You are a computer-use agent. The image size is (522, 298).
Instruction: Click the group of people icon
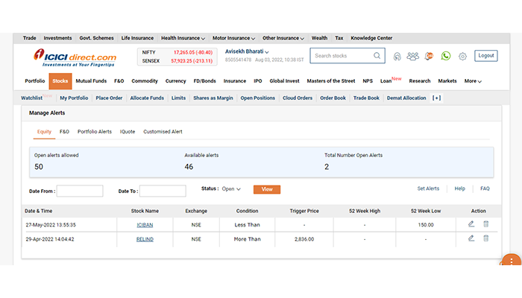point(413,56)
